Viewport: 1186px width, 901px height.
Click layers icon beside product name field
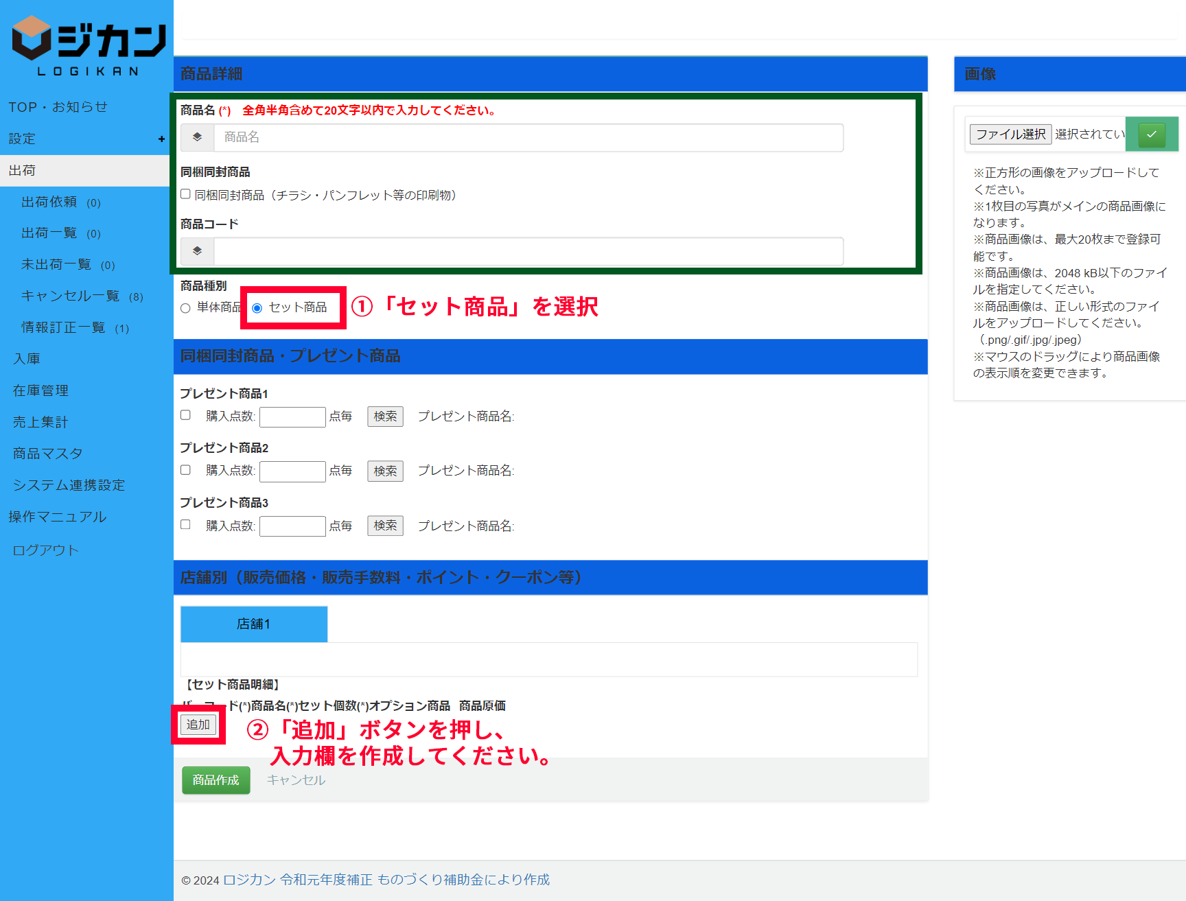coord(198,137)
